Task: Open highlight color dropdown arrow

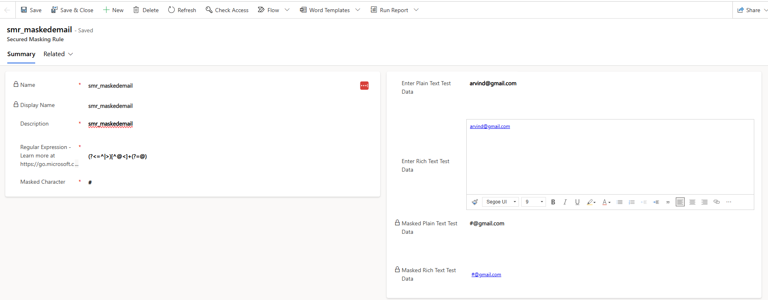Action: tap(595, 202)
